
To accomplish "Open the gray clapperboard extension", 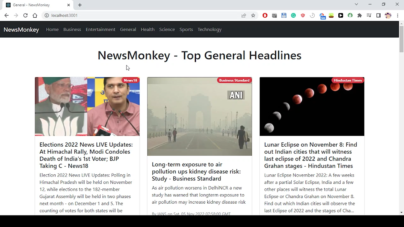I will click(274, 15).
